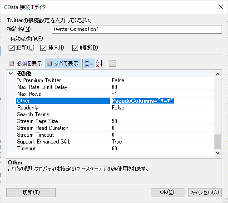Click the Stream Timeout value 0
228x203 pixels.
pos(162,135)
